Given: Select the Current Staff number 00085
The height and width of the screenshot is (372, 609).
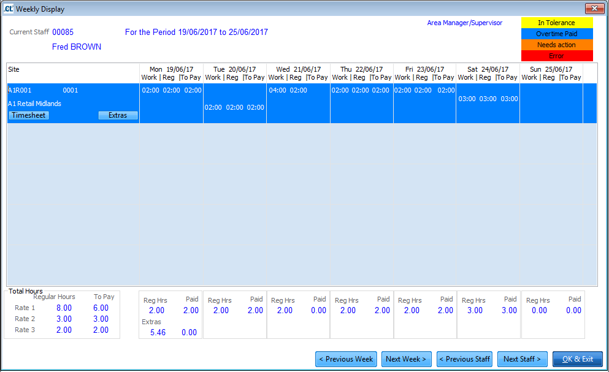Looking at the screenshot, I should [x=63, y=32].
